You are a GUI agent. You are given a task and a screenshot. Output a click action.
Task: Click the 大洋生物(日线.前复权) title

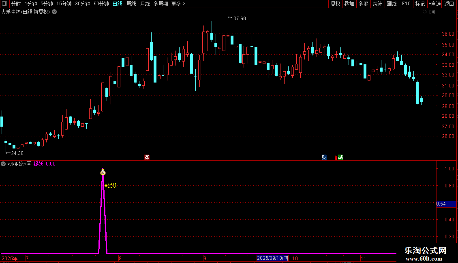click(x=26, y=12)
